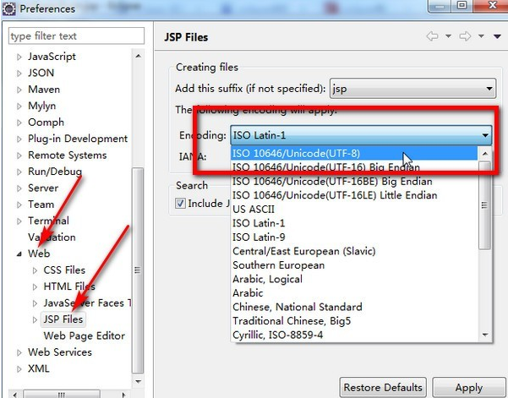
Task: Select Web Services in the tree
Action: (60, 352)
